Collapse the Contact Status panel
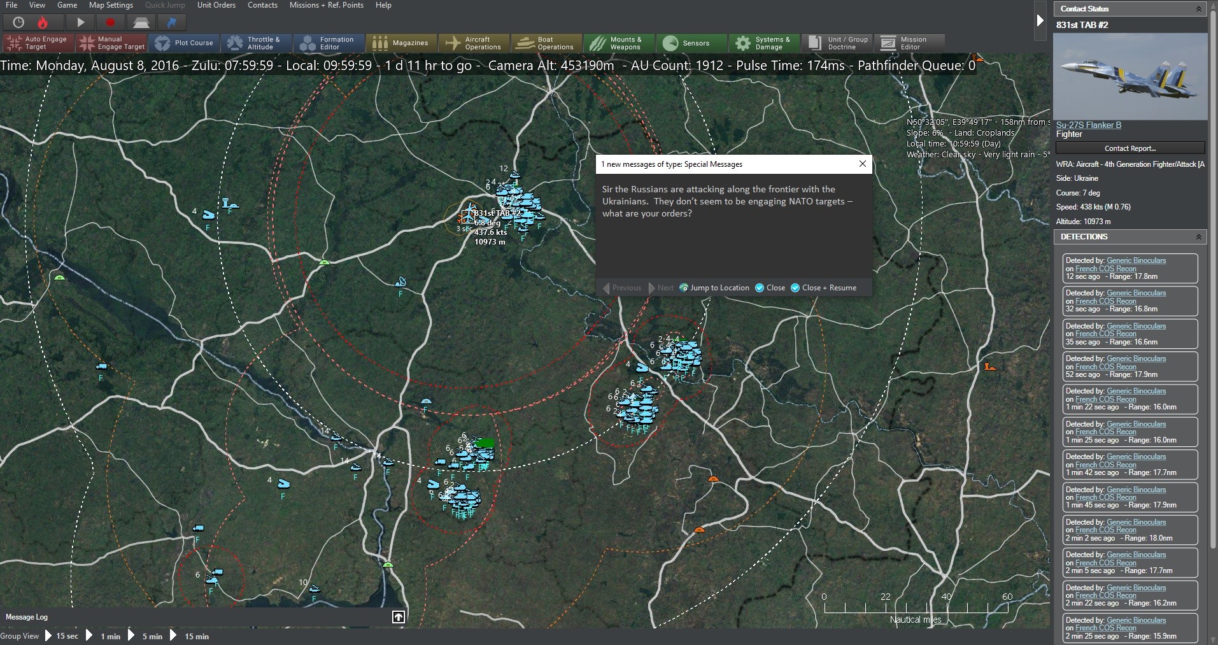 pyautogui.click(x=1200, y=8)
